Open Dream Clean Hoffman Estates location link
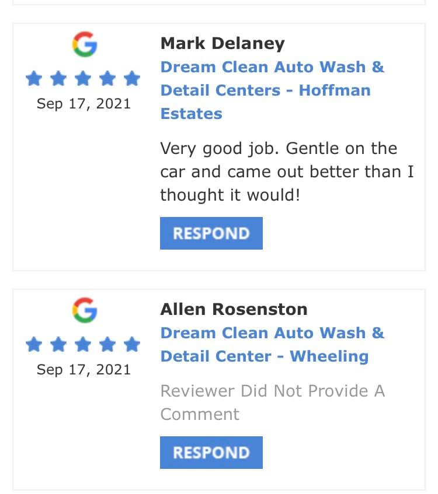Image resolution: width=438 pixels, height=494 pixels. pyautogui.click(x=272, y=90)
